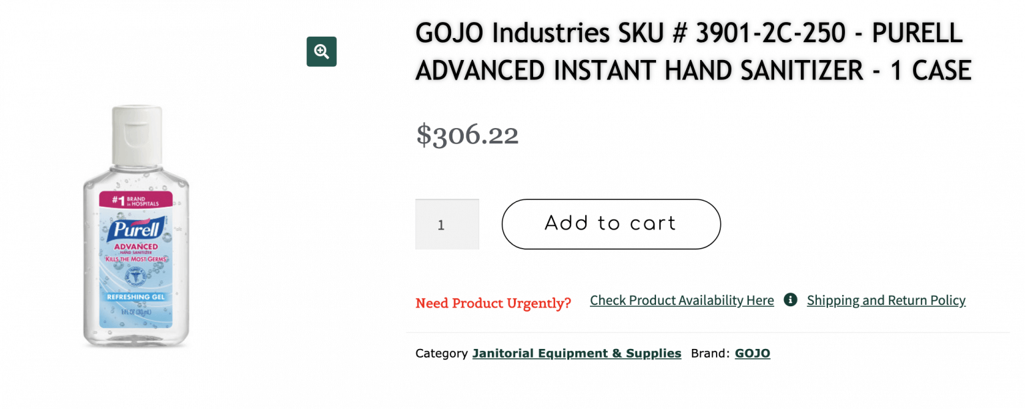This screenshot has height=409, width=1025.
Task: Focus the quantity input field
Action: (x=447, y=224)
